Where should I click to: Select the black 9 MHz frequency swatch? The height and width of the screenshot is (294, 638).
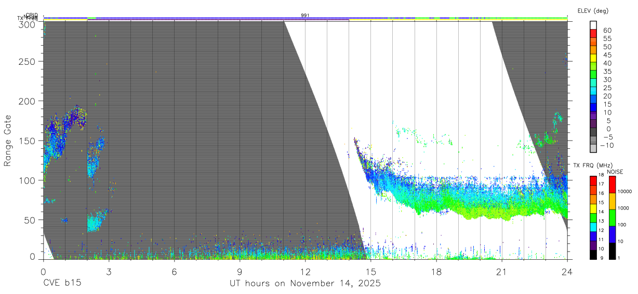click(593, 255)
